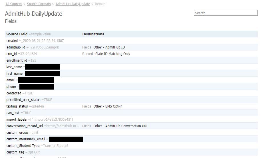Click the Remap breadcrumb text
The height and width of the screenshot is (158, 262).
pyautogui.click(x=100, y=4)
